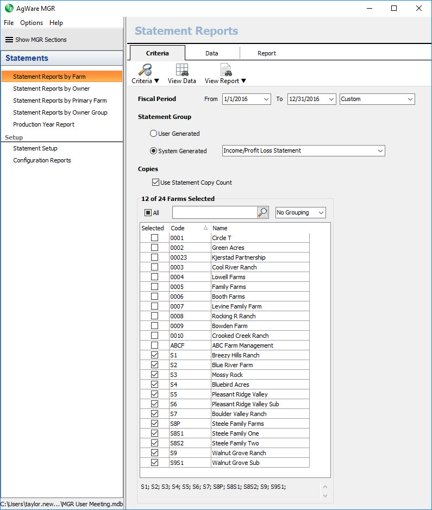Go to Statement Setup

35,148
